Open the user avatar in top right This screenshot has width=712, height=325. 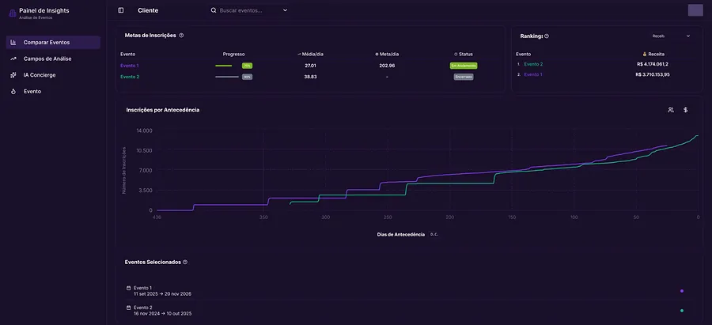(695, 10)
